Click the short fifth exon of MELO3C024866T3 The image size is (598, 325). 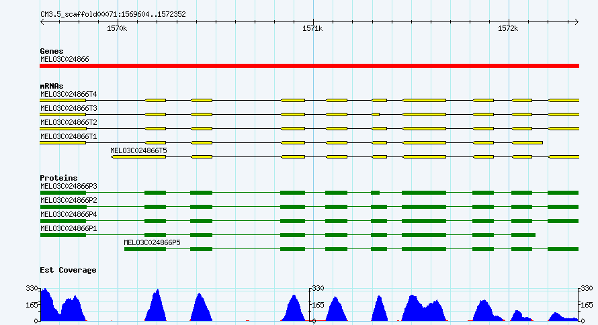[376, 115]
